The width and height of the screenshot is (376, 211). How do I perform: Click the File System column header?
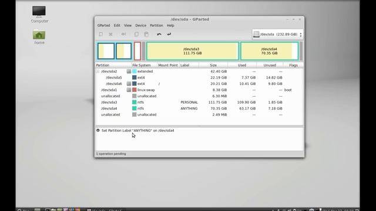pyautogui.click(x=145, y=65)
